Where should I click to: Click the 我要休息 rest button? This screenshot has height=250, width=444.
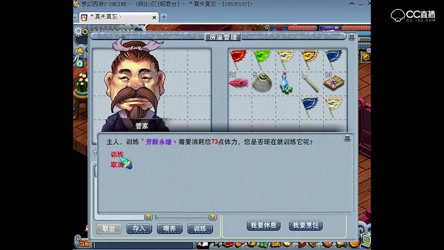pyautogui.click(x=264, y=225)
